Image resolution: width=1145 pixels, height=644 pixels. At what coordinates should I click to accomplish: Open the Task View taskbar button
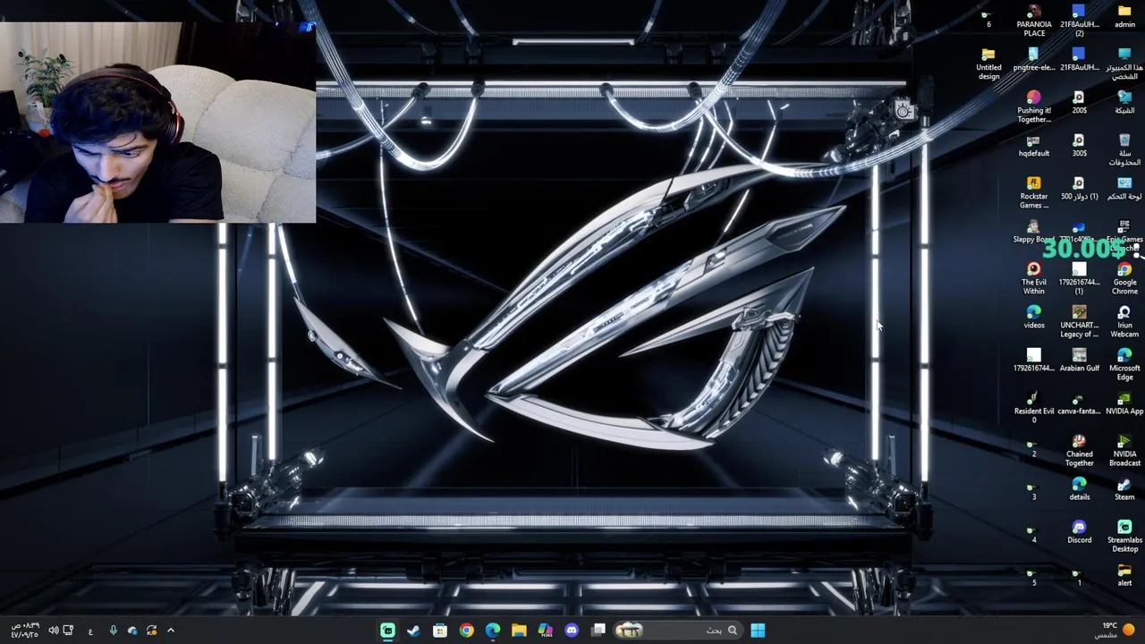point(598,631)
